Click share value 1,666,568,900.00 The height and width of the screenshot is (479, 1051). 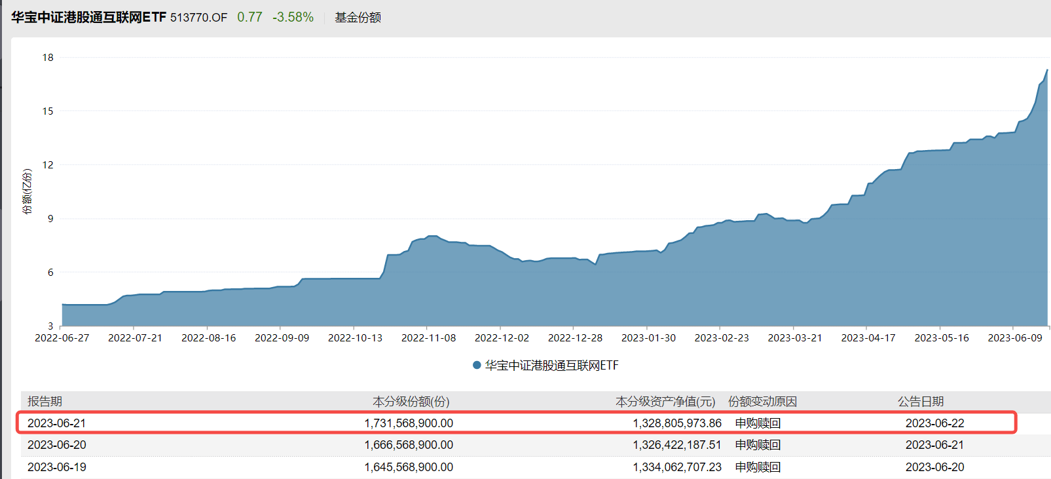tap(409, 445)
